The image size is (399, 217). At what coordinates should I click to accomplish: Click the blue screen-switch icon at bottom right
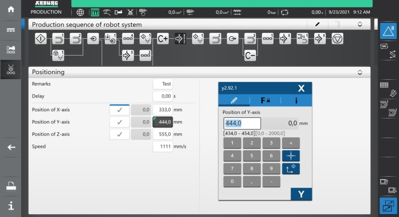coord(388,206)
